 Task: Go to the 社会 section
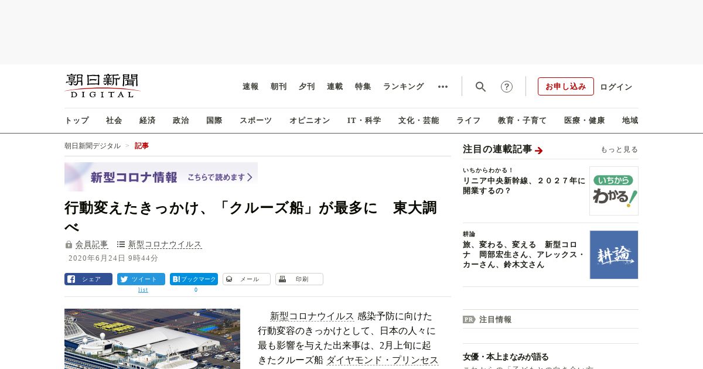click(114, 121)
